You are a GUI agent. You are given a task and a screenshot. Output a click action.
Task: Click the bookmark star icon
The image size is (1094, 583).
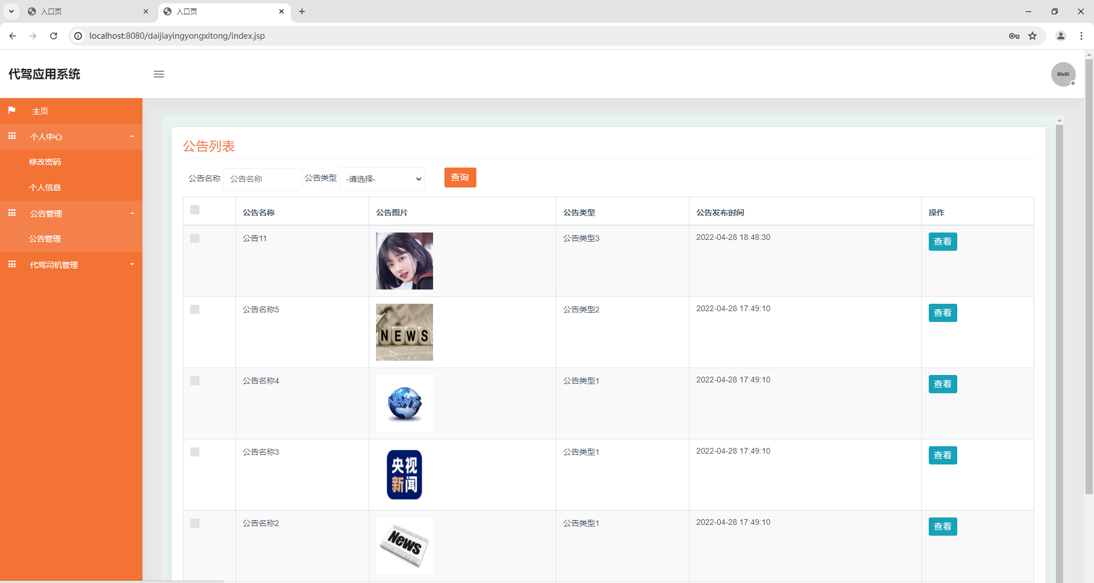coord(1032,35)
